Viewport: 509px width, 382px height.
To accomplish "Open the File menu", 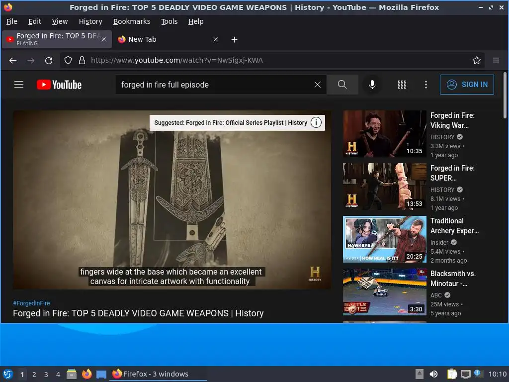I will tap(12, 21).
